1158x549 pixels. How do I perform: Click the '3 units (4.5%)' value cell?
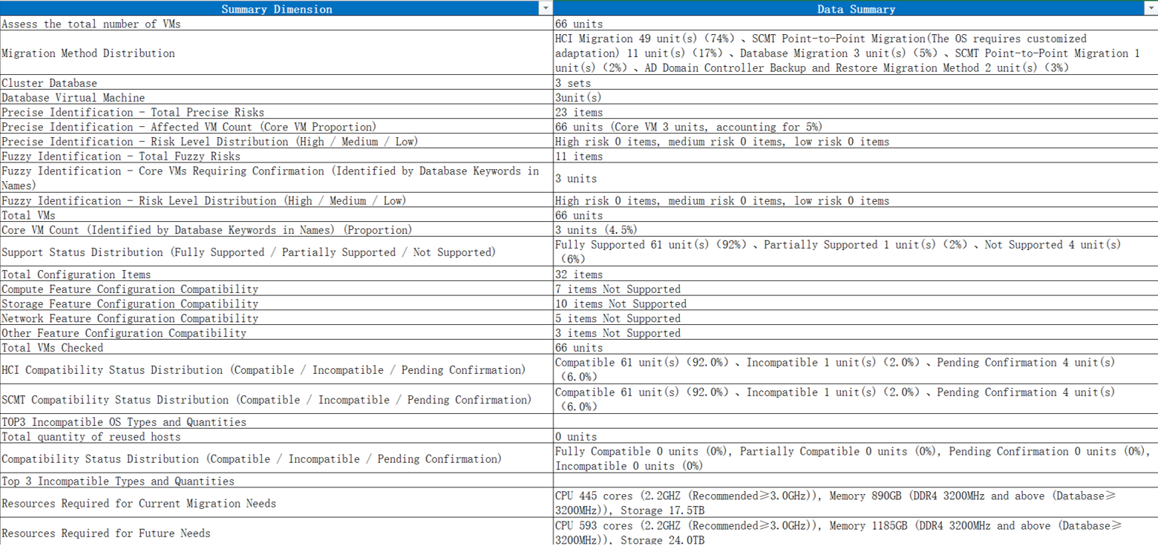(x=855, y=230)
